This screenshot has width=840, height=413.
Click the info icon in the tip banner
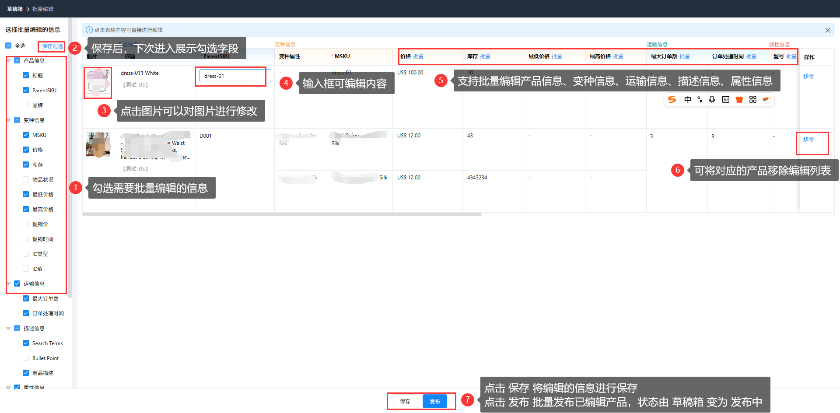click(x=89, y=30)
